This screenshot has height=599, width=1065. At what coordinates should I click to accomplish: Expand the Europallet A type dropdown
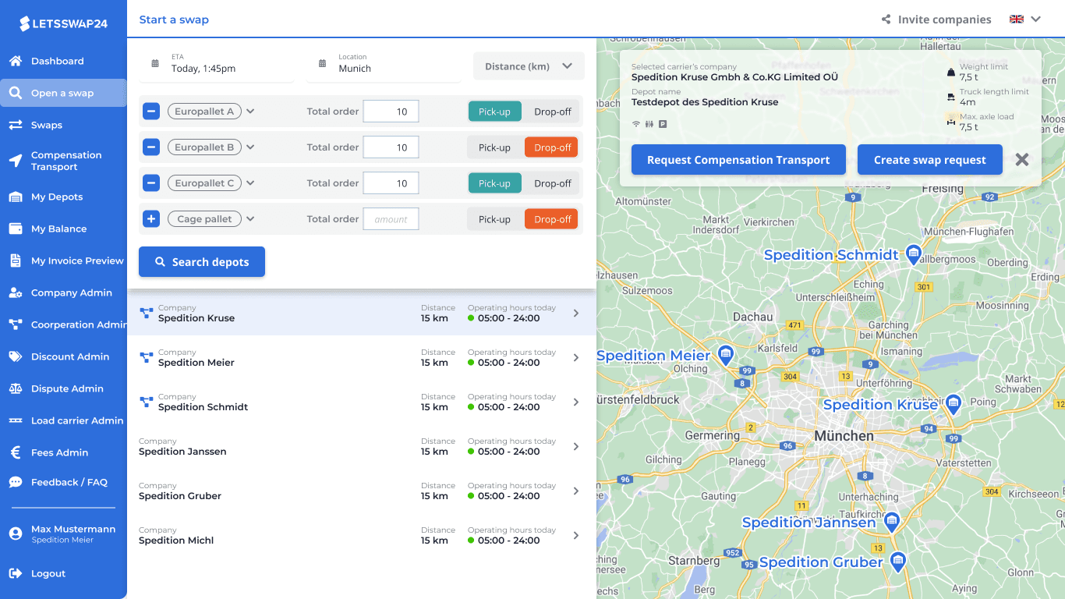tap(250, 112)
